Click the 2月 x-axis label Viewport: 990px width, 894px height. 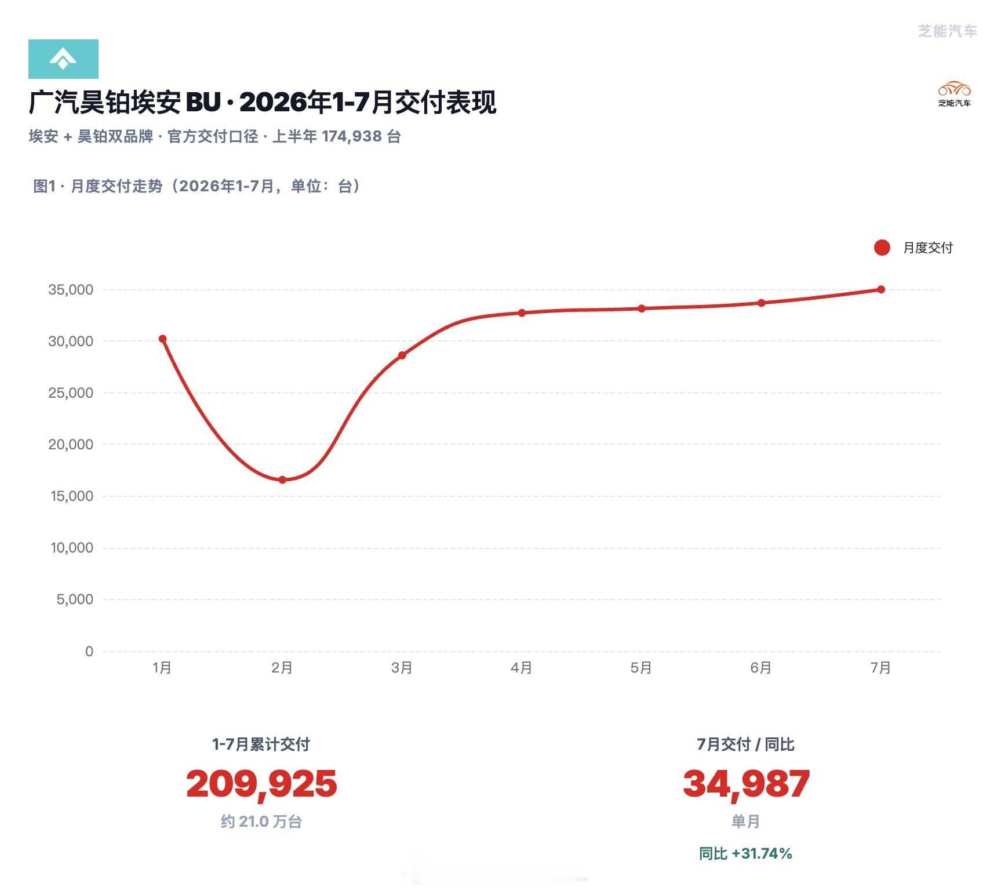(x=282, y=668)
